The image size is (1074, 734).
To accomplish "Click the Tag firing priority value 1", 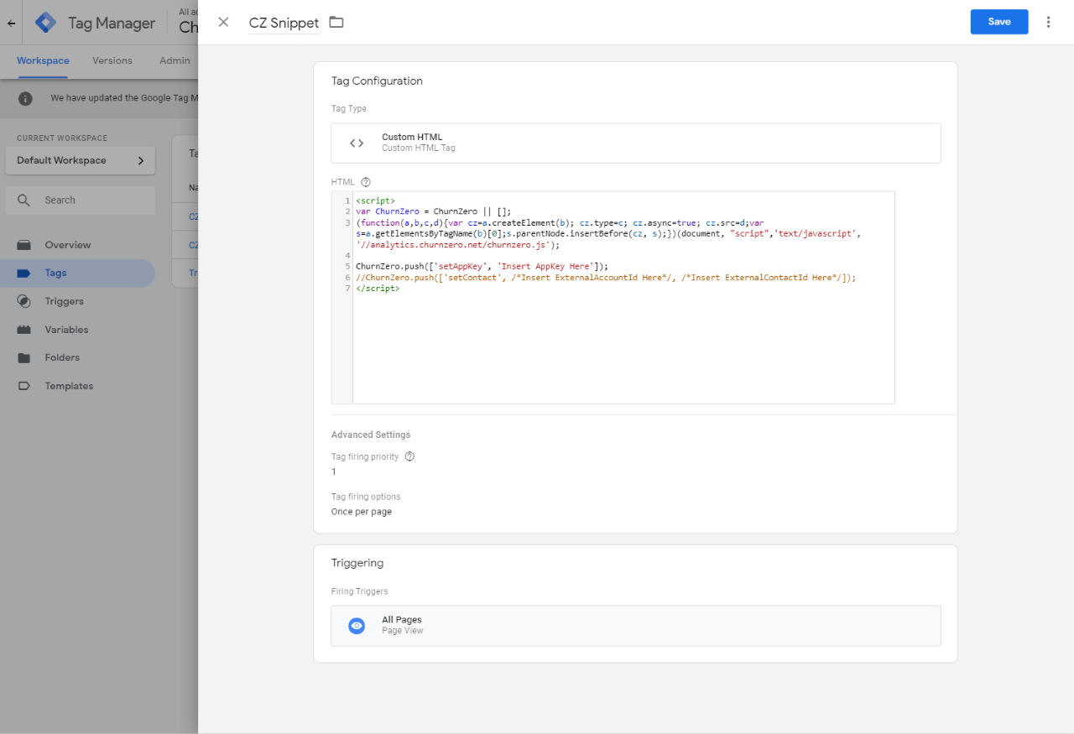I will coord(334,471).
